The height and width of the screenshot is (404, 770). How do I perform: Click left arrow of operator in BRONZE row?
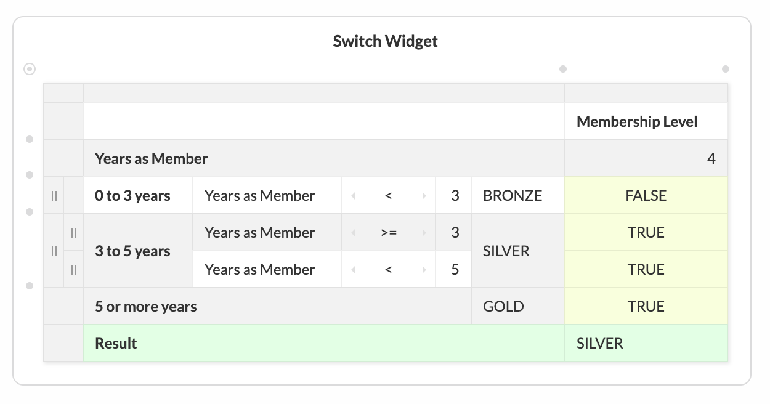(x=354, y=196)
